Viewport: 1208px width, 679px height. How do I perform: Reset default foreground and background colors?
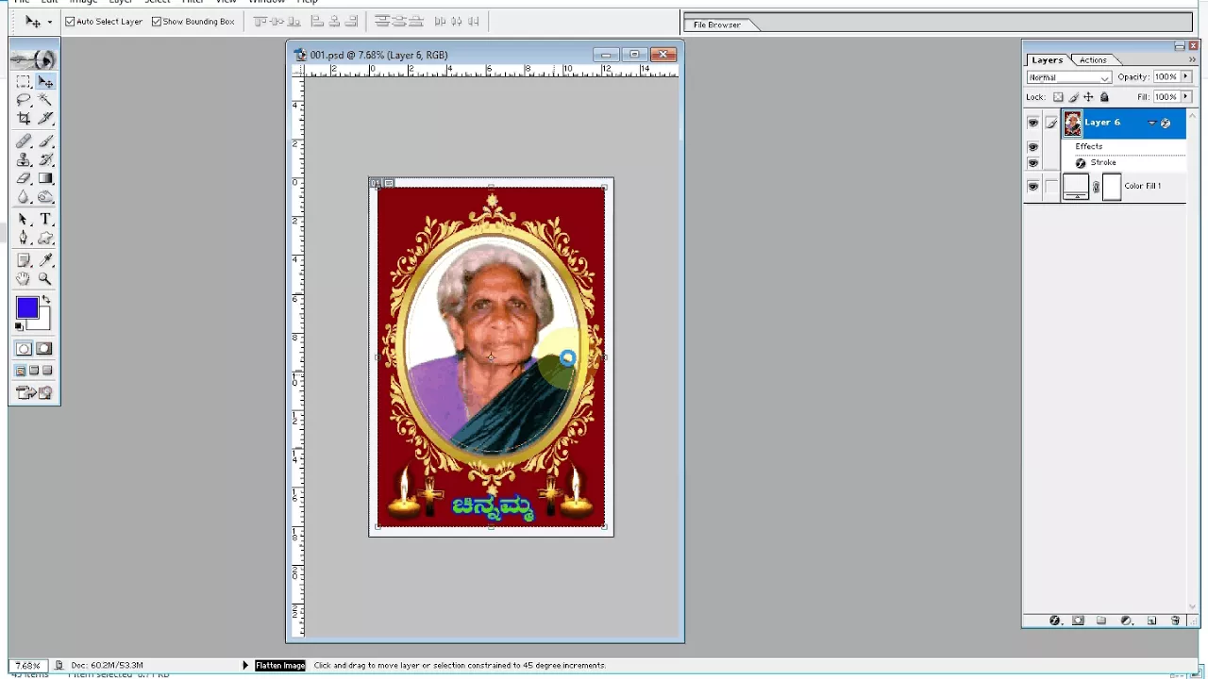point(19,326)
